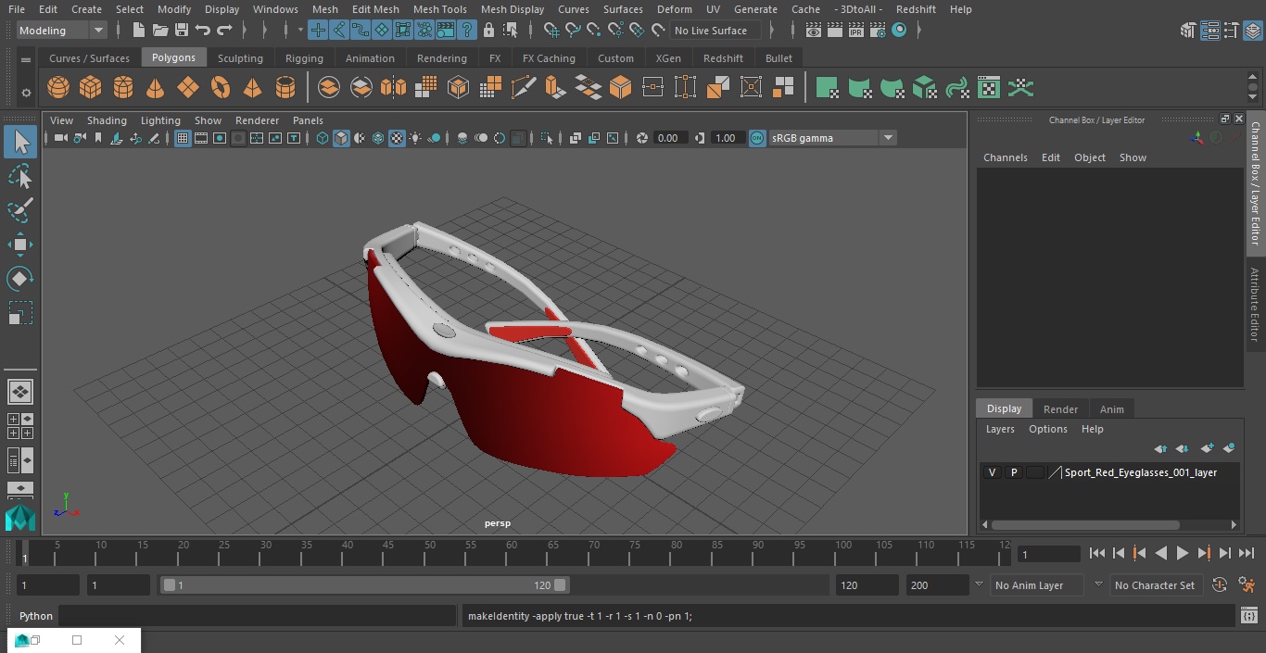Open the shelf tab selector menu

26,59
